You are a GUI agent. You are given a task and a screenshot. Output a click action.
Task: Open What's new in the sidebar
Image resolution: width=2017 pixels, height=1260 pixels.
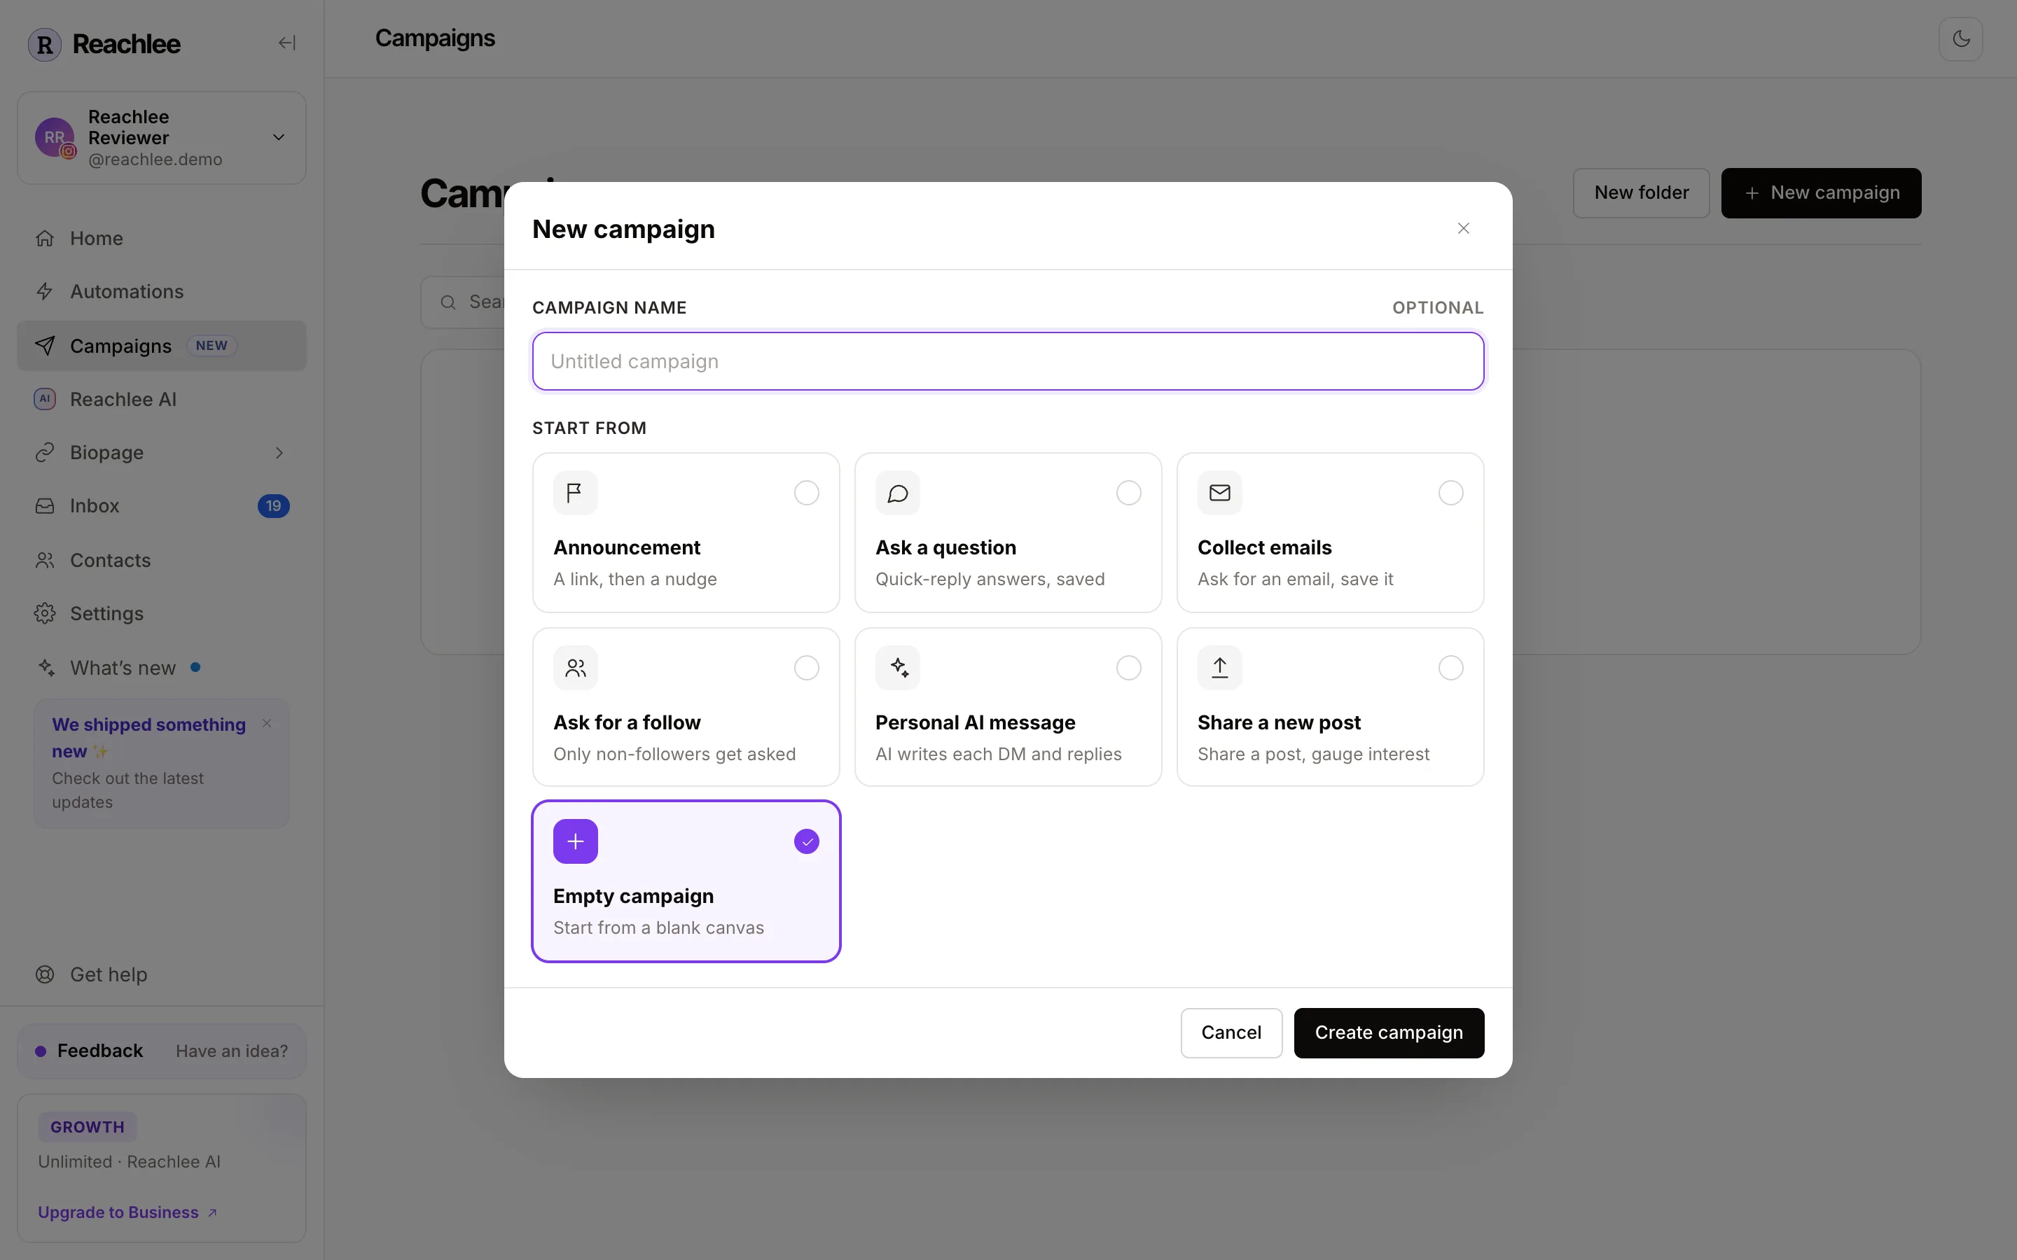pos(162,668)
